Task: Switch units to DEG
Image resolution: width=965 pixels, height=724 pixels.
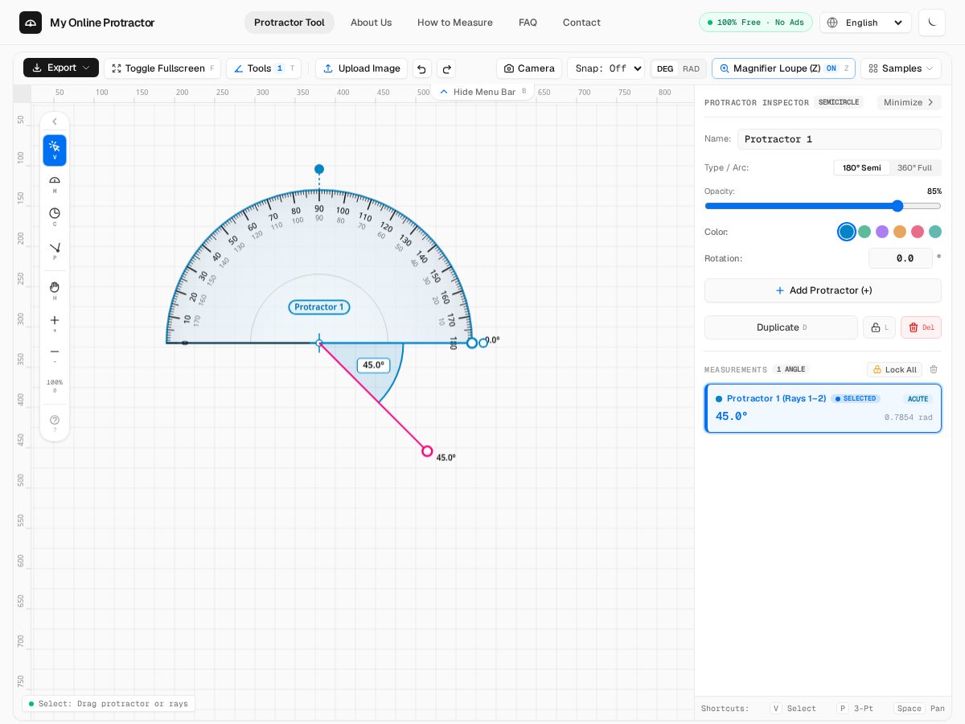Action: [665, 68]
